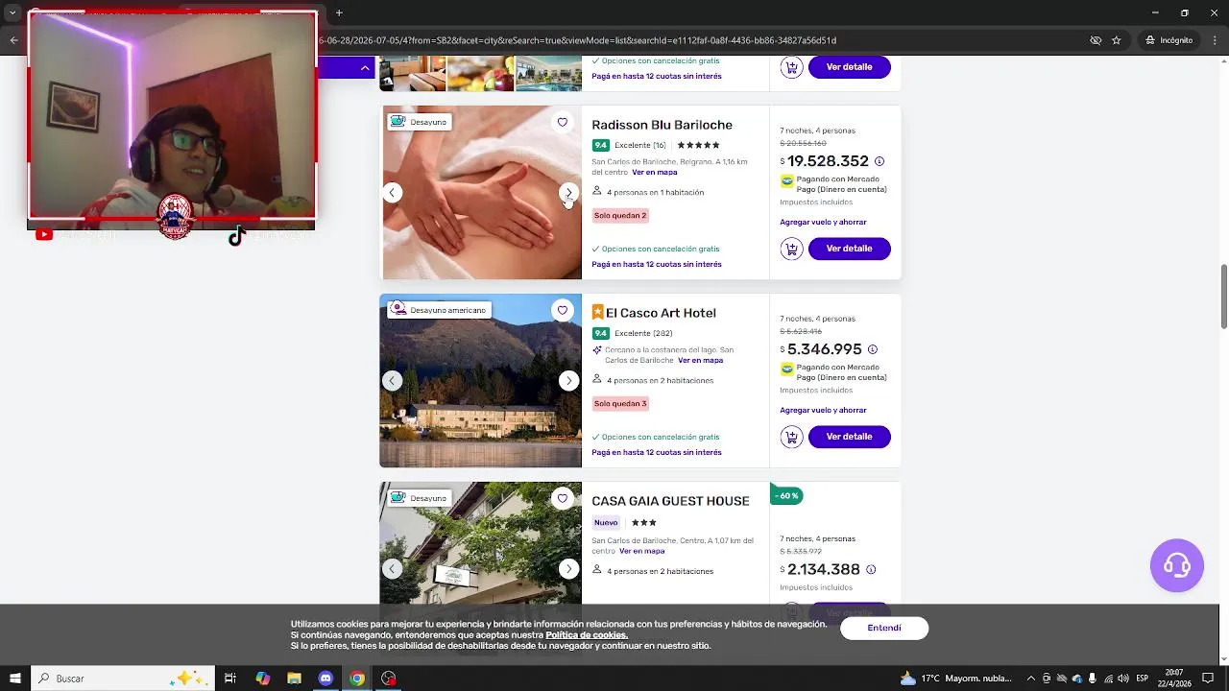Open the headset support chat bubble

[1177, 565]
